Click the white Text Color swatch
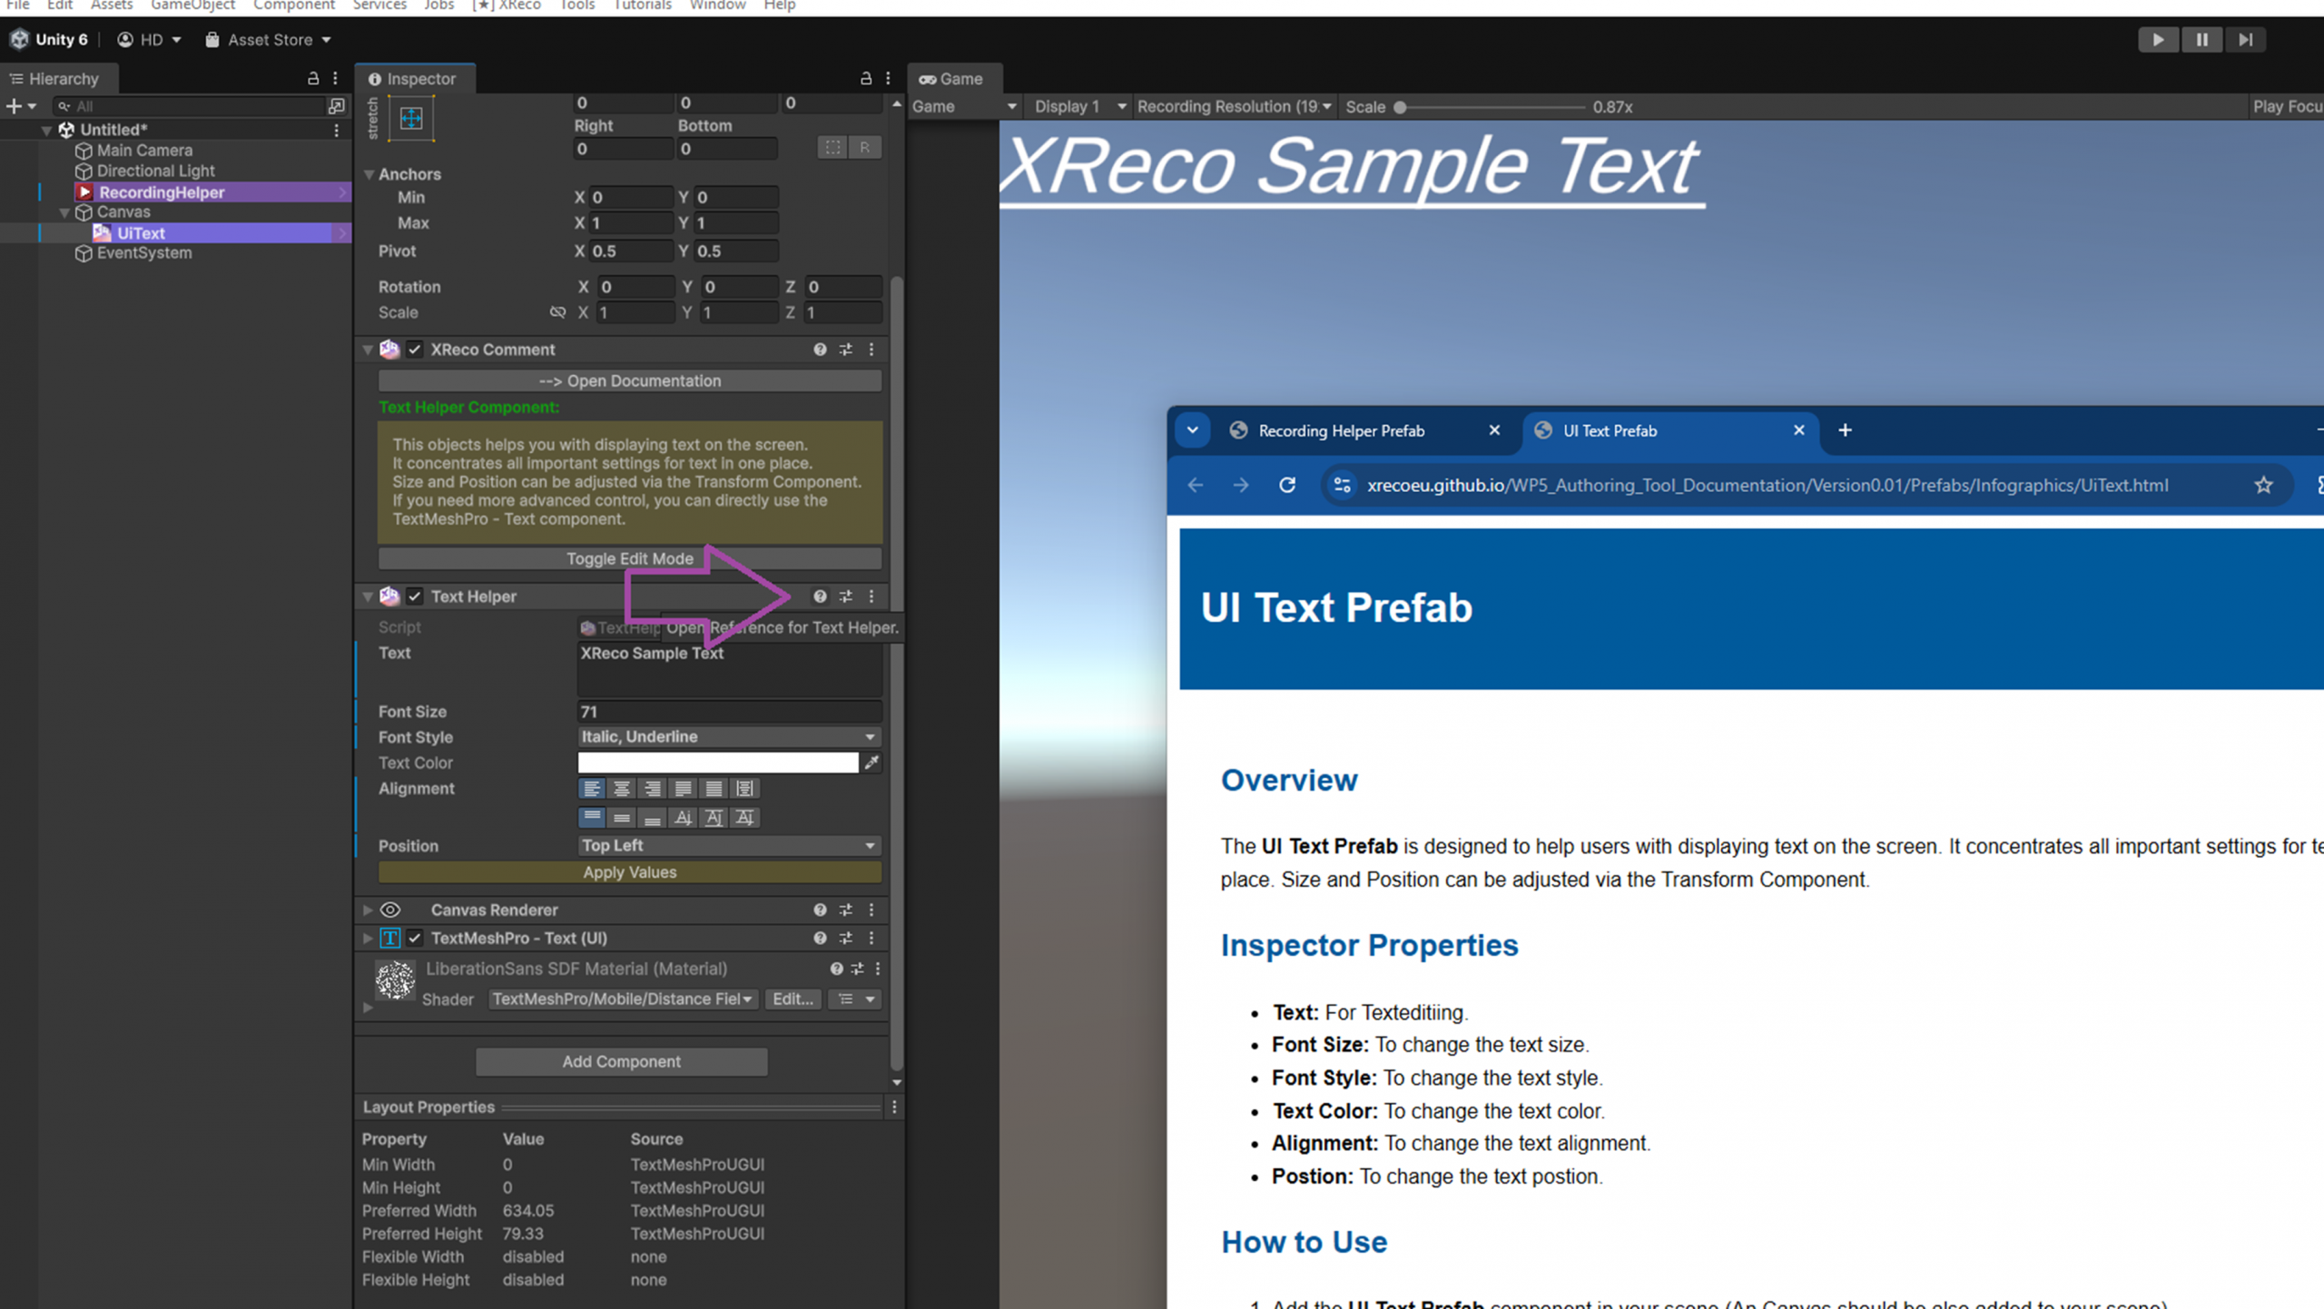Screen dimensions: 2324x1309 (717, 763)
